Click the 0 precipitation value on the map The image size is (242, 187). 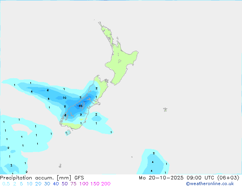point(27,172)
